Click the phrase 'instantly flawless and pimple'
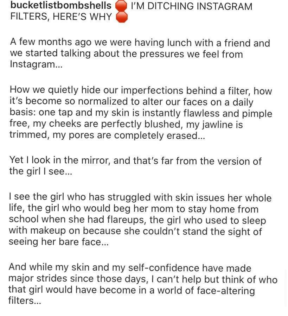Viewport: 288px width, 316px height. coord(207,113)
